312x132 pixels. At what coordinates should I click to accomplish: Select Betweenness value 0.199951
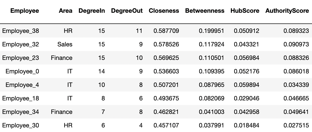(211, 31)
